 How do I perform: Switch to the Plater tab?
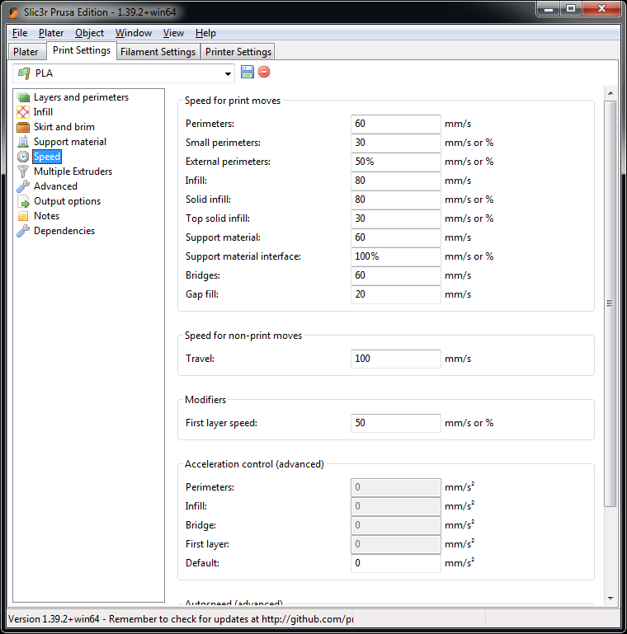(26, 52)
